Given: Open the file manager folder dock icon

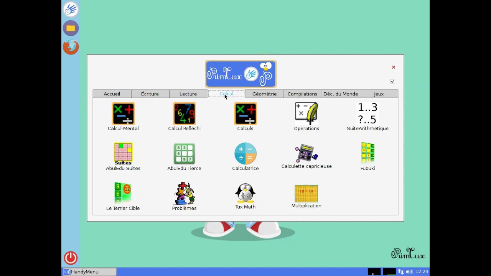Looking at the screenshot, I should coord(71,28).
